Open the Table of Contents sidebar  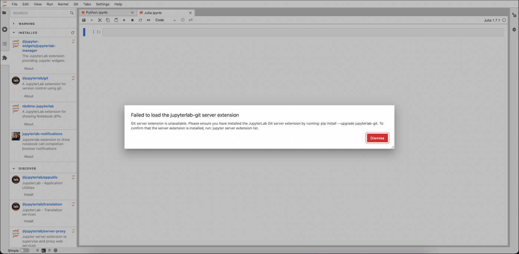click(4, 44)
